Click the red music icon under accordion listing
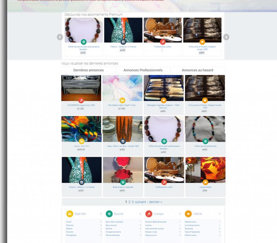This screenshot has height=243, width=277. [x=81, y=100]
